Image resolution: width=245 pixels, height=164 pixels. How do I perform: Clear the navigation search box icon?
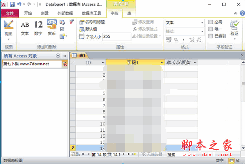(65, 64)
